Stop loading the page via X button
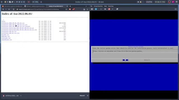The image size is (179, 100). tap(9, 9)
